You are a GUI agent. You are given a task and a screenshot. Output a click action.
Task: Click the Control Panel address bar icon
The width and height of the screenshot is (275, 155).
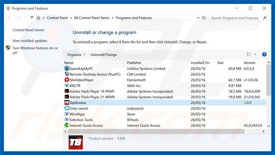39,18
